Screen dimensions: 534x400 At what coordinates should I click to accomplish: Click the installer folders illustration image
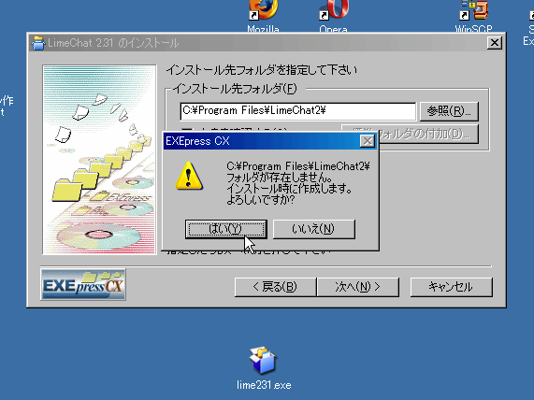pos(99,160)
